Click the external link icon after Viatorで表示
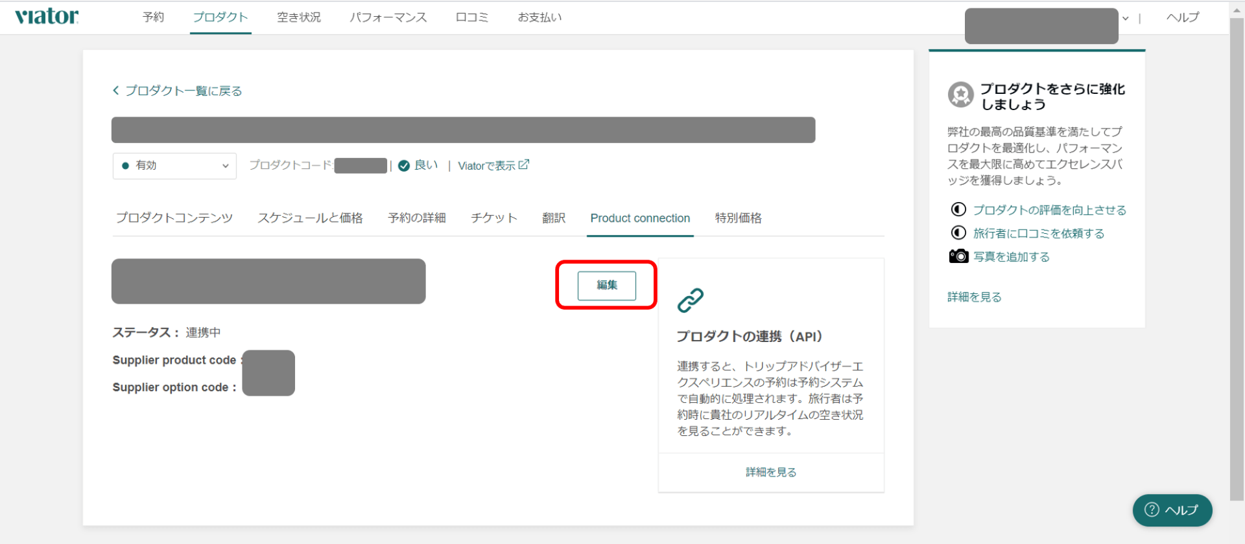This screenshot has height=544, width=1245. (524, 165)
